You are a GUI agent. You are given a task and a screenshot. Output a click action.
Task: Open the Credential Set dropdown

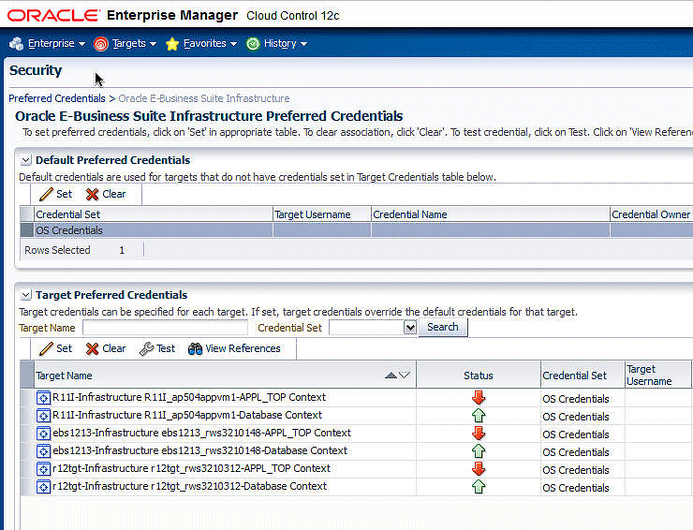click(x=410, y=328)
